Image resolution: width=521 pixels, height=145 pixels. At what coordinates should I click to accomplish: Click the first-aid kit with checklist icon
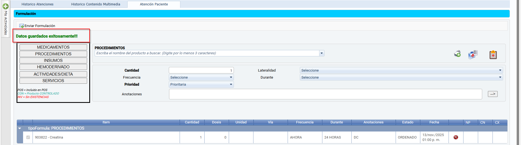pos(473,55)
